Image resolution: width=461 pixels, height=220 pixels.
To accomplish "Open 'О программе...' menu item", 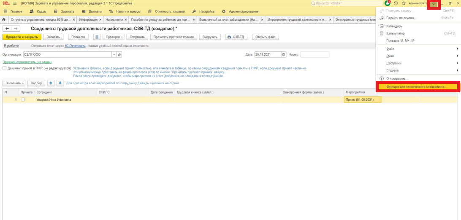I will [x=418, y=79].
